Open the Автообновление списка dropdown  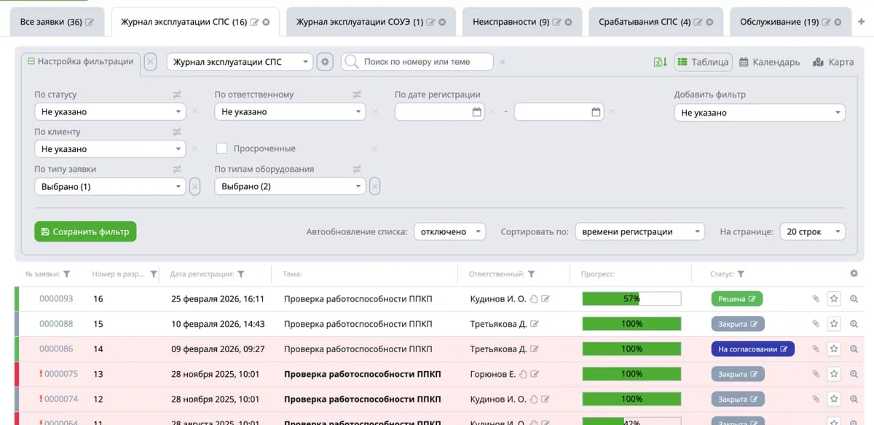pos(449,231)
